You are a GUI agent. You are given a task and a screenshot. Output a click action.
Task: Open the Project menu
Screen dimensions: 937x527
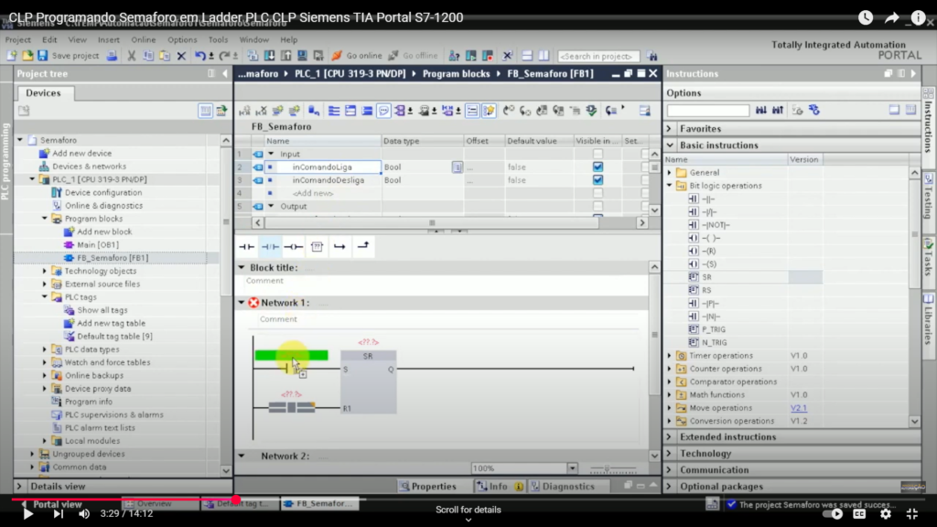pos(18,39)
